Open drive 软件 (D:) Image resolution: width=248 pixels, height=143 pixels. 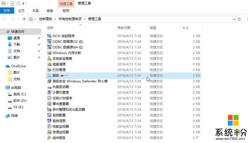(x=20, y=100)
